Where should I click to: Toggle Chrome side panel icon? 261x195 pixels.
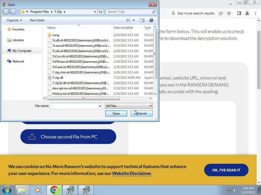(239, 13)
